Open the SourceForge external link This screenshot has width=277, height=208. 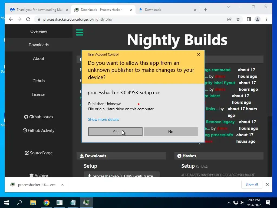[38, 153]
